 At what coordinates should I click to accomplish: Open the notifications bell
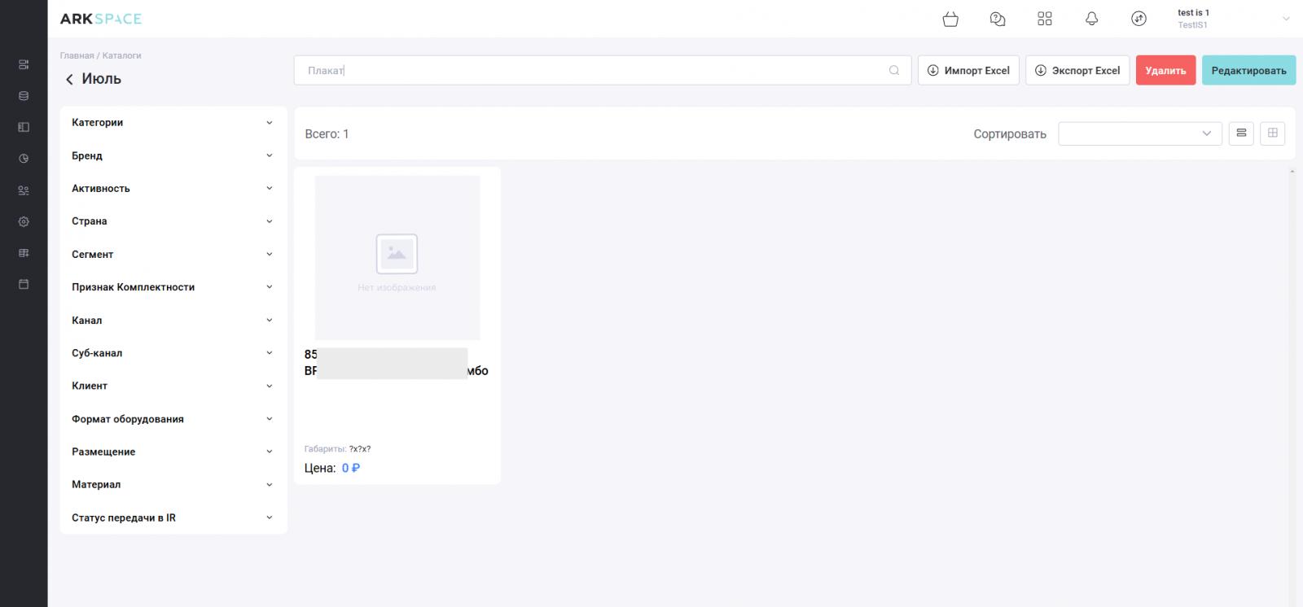(x=1092, y=19)
